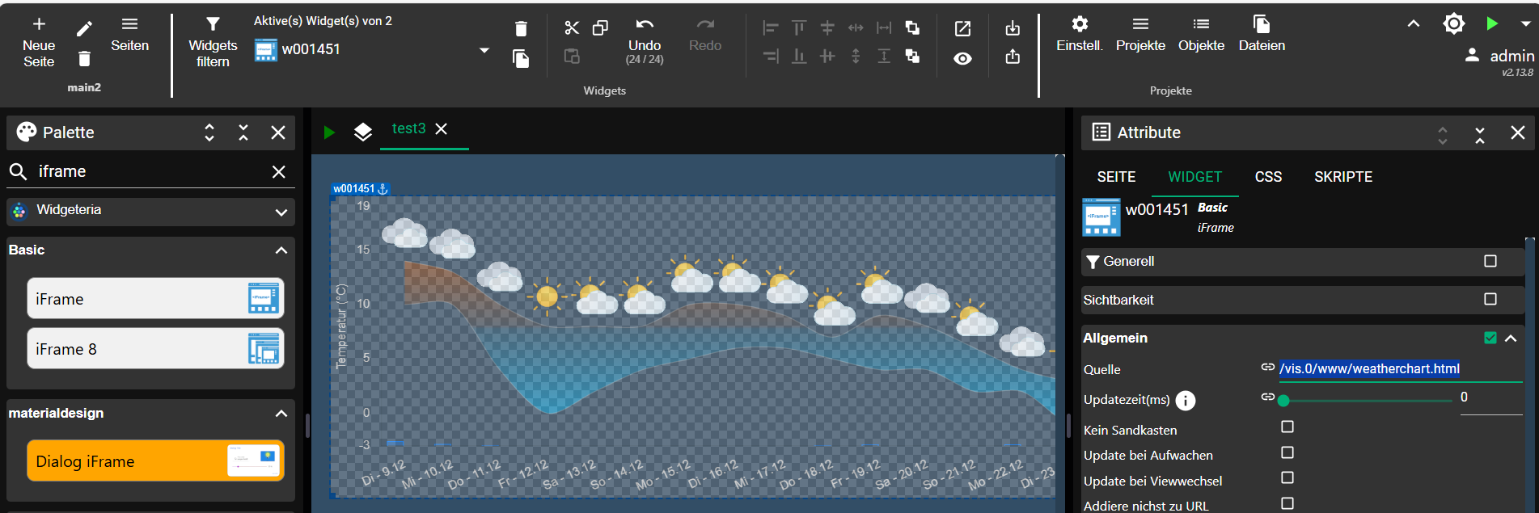The image size is (1539, 513).
Task: Delete selected widget via trash icon
Action: [521, 29]
